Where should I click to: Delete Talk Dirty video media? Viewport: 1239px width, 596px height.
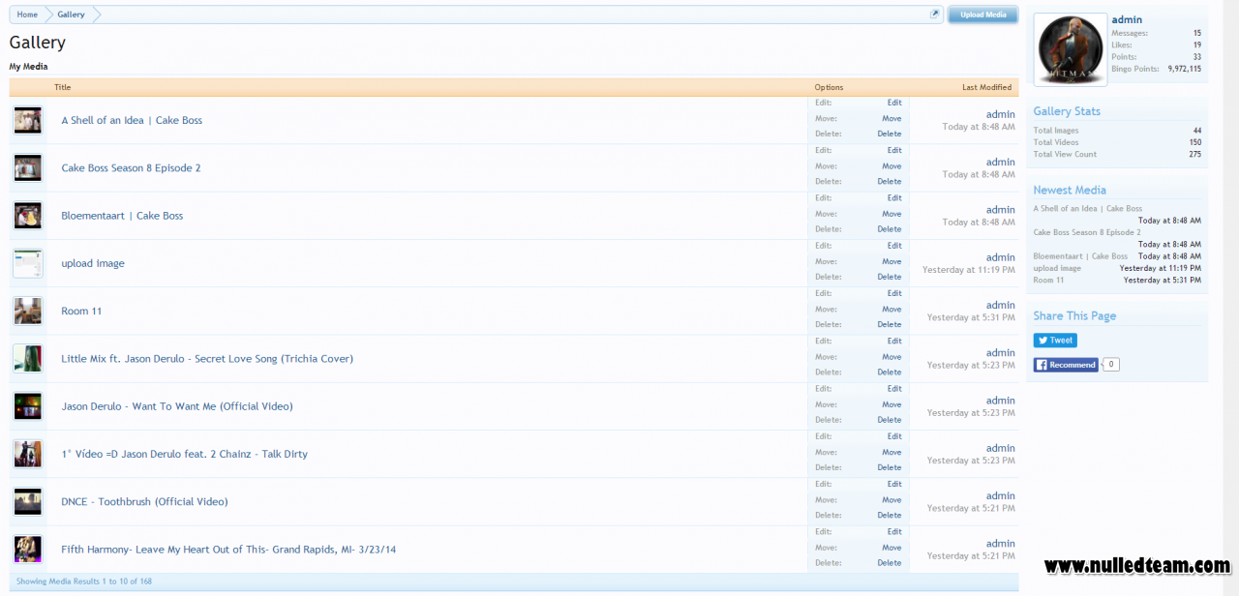click(890, 467)
